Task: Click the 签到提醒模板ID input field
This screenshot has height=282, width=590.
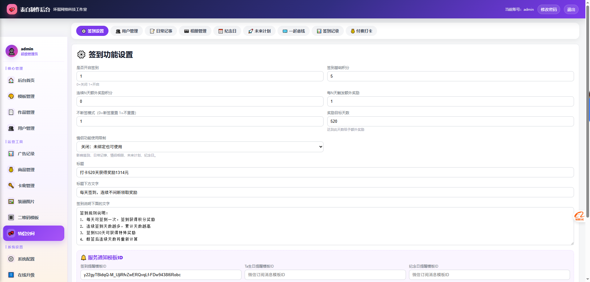Action: (161, 275)
